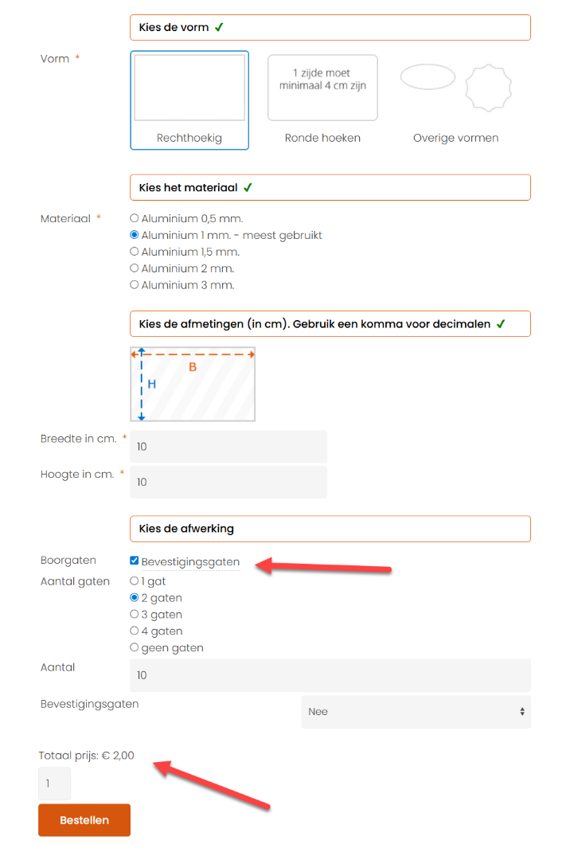Image resolution: width=574 pixels, height=860 pixels.
Task: Uncheck the Bevestigingsgaten checkbox
Action: [135, 561]
